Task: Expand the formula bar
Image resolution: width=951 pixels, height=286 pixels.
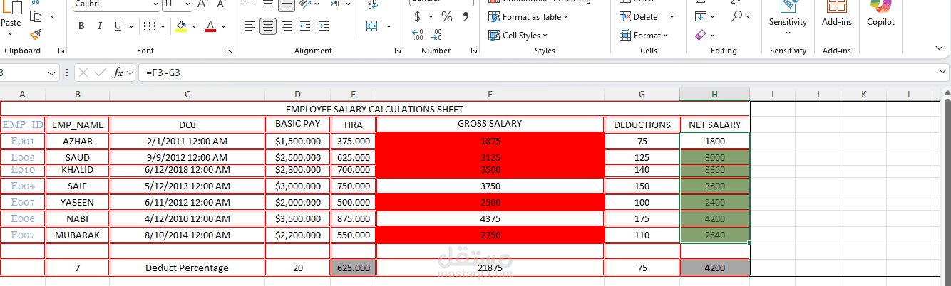Action: (x=942, y=73)
